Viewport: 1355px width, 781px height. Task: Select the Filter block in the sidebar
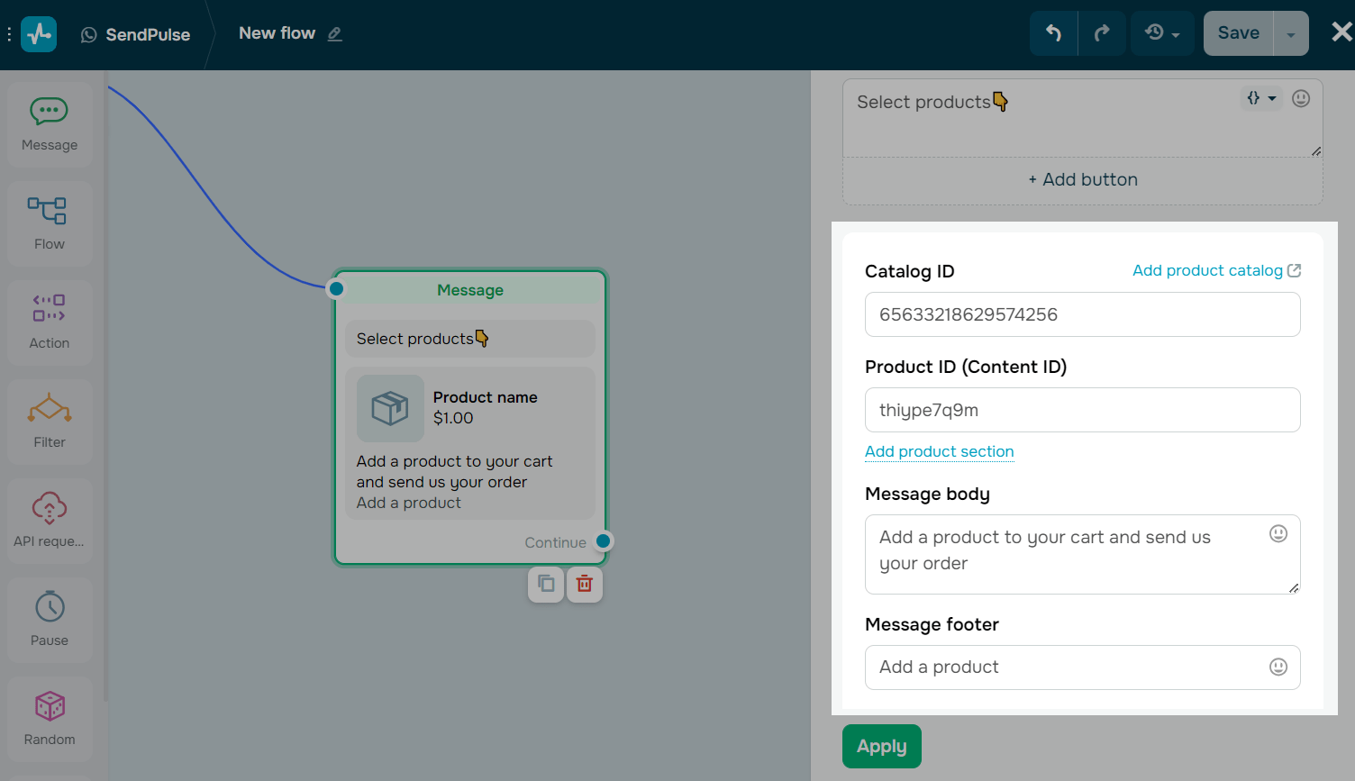[x=49, y=422]
